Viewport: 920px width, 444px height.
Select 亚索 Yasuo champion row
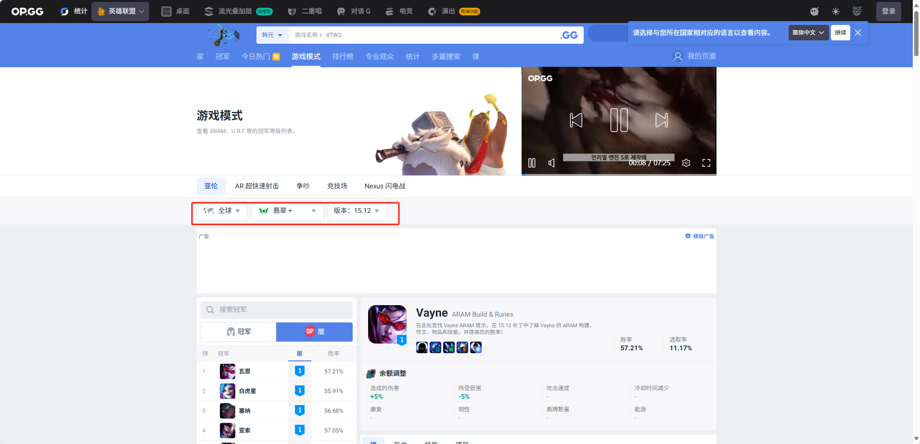277,431
